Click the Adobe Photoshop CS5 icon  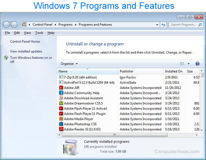[61, 124]
